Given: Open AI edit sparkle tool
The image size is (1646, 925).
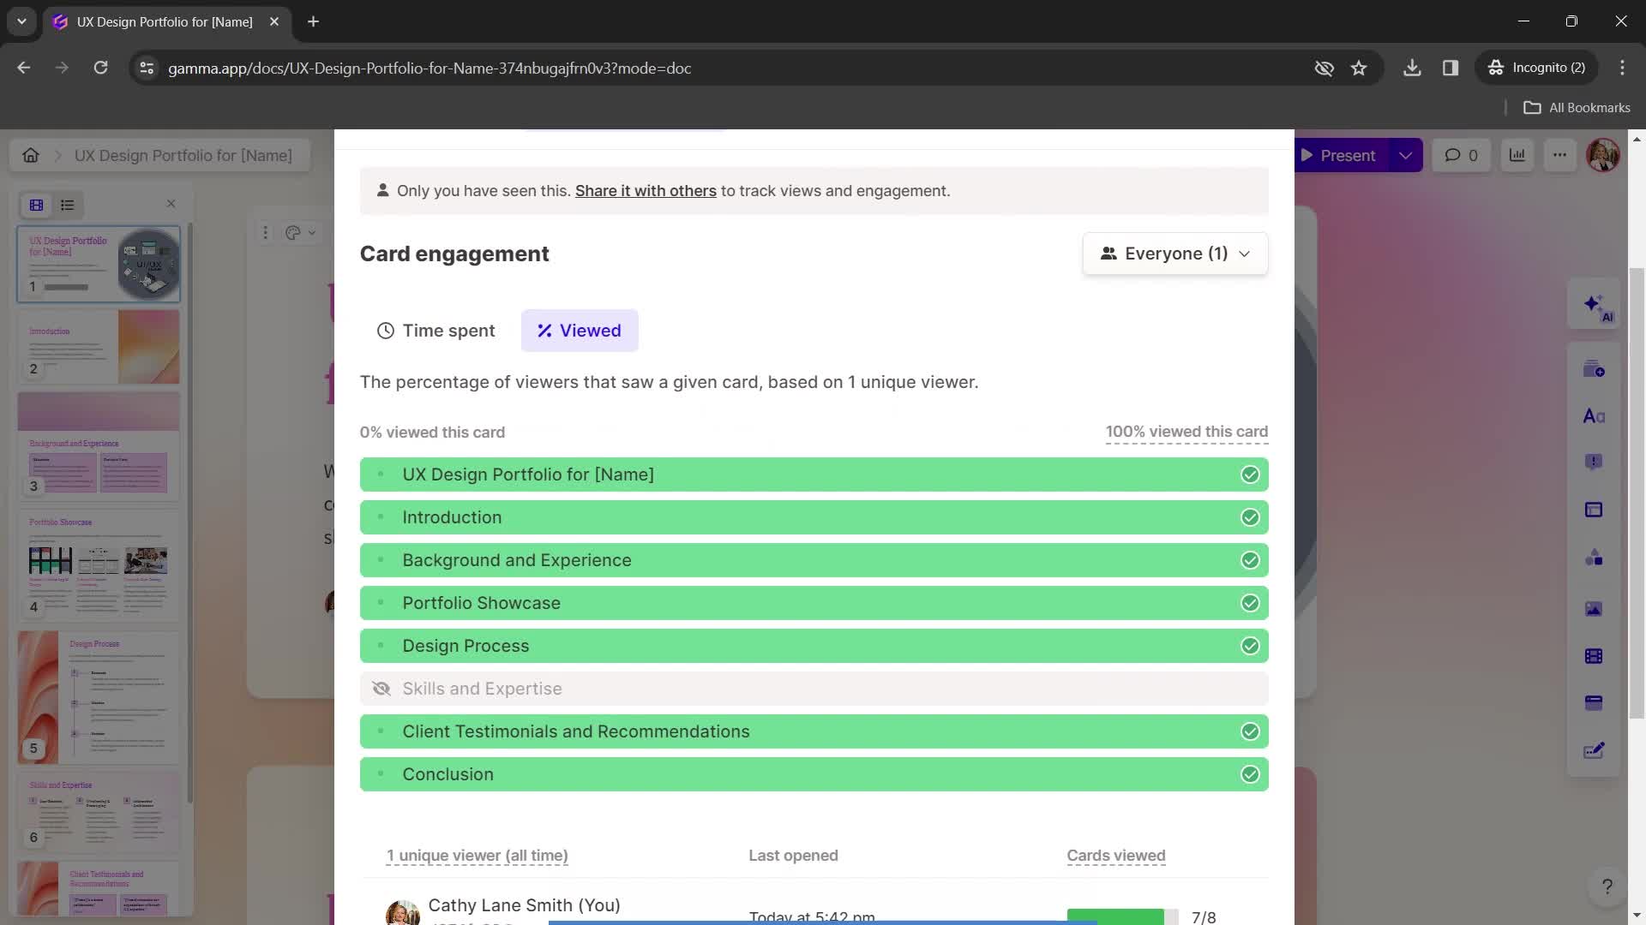Looking at the screenshot, I should 1595,306.
